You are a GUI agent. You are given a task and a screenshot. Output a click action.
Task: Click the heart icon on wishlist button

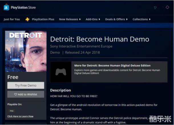pyautogui.click(x=16, y=94)
